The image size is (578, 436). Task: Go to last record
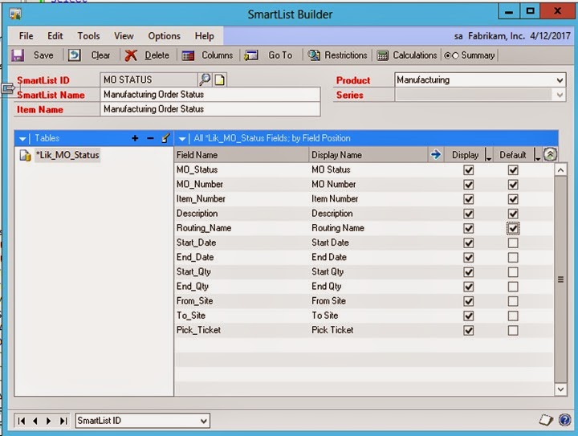tap(63, 421)
